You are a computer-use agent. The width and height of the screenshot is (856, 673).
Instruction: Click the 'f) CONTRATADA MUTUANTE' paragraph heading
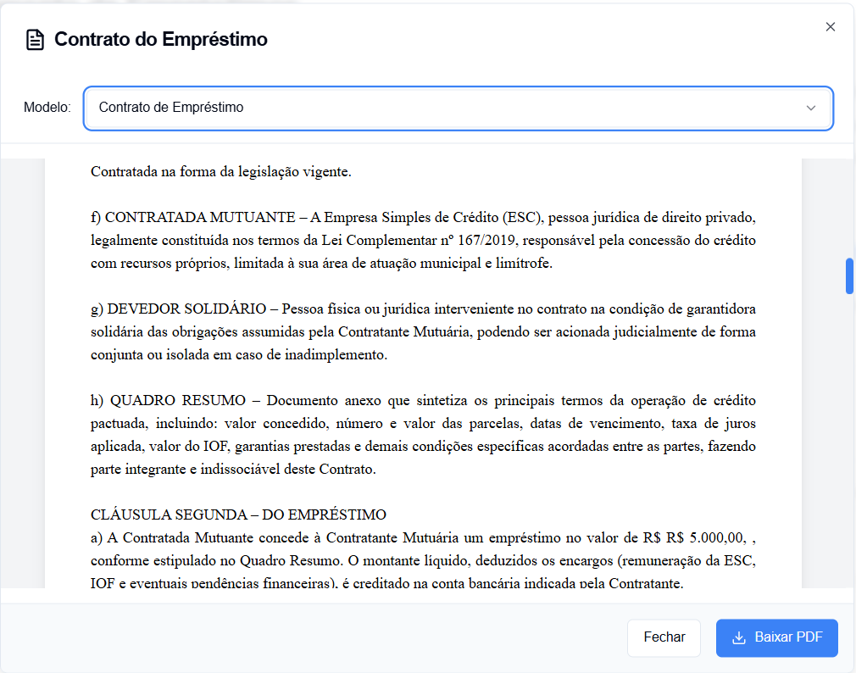pyautogui.click(x=193, y=217)
